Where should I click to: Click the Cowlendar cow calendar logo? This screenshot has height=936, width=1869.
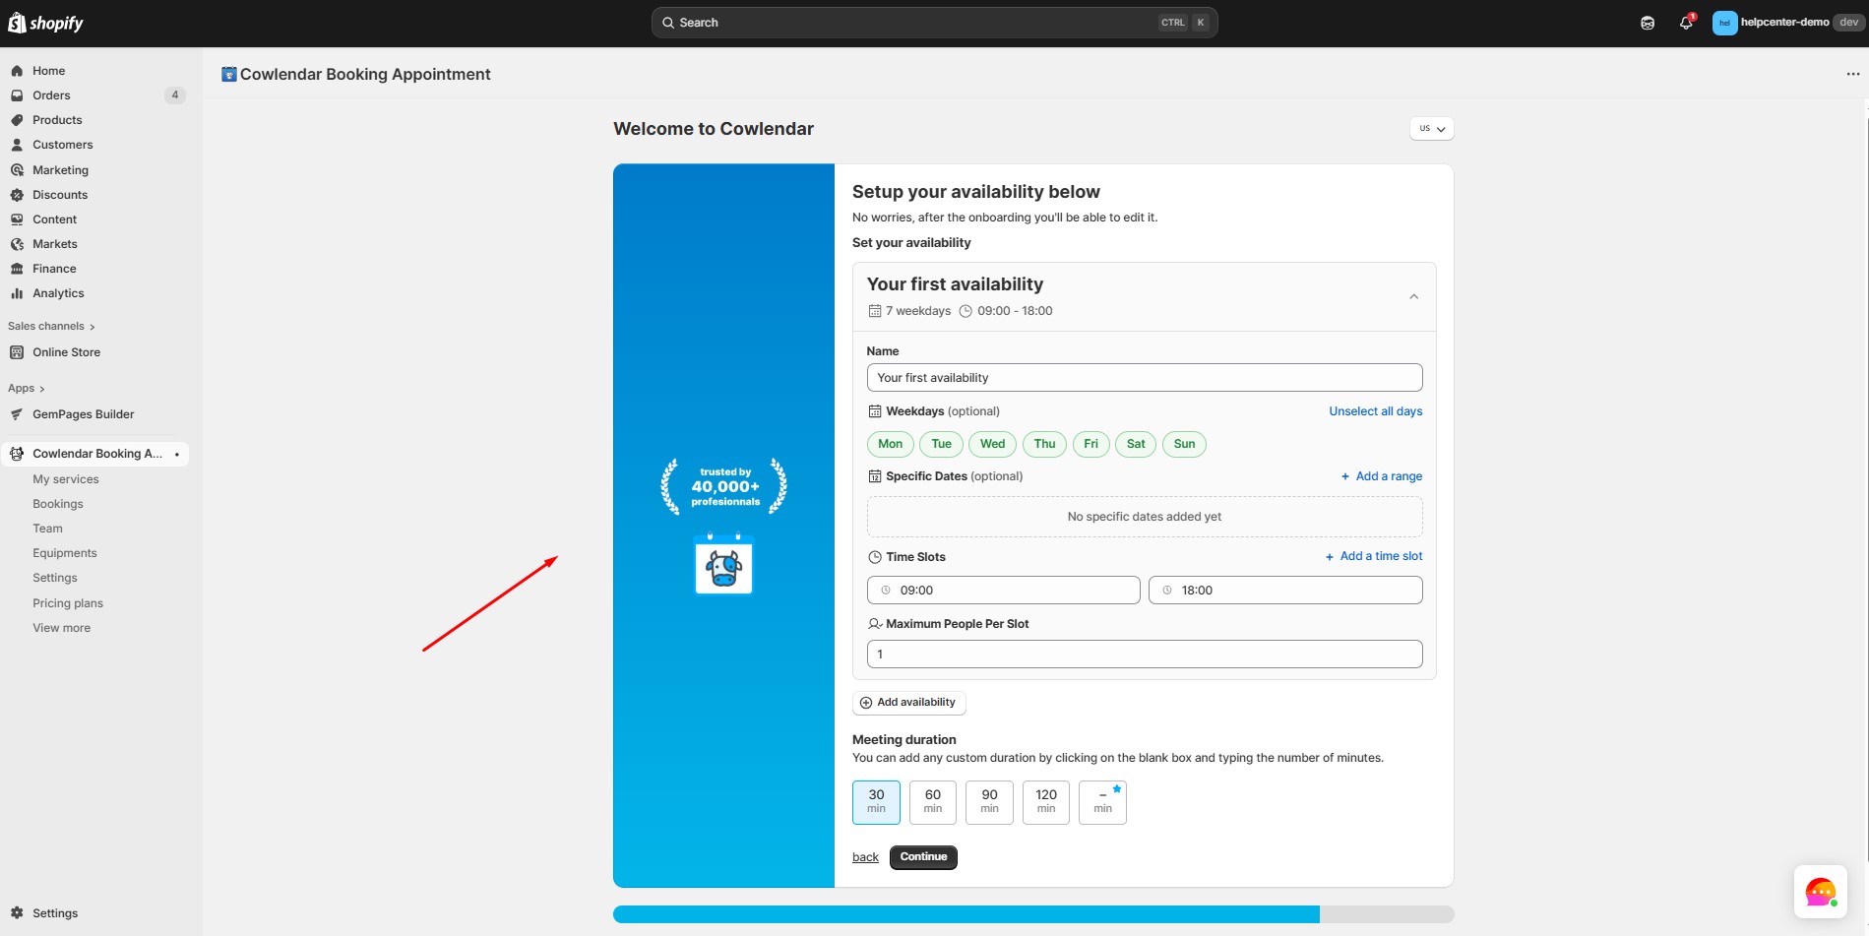click(x=723, y=565)
